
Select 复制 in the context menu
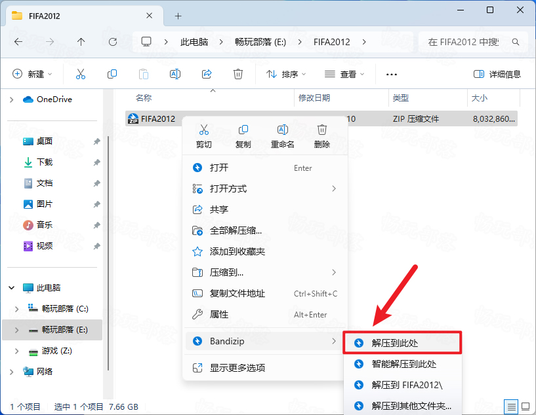[243, 136]
